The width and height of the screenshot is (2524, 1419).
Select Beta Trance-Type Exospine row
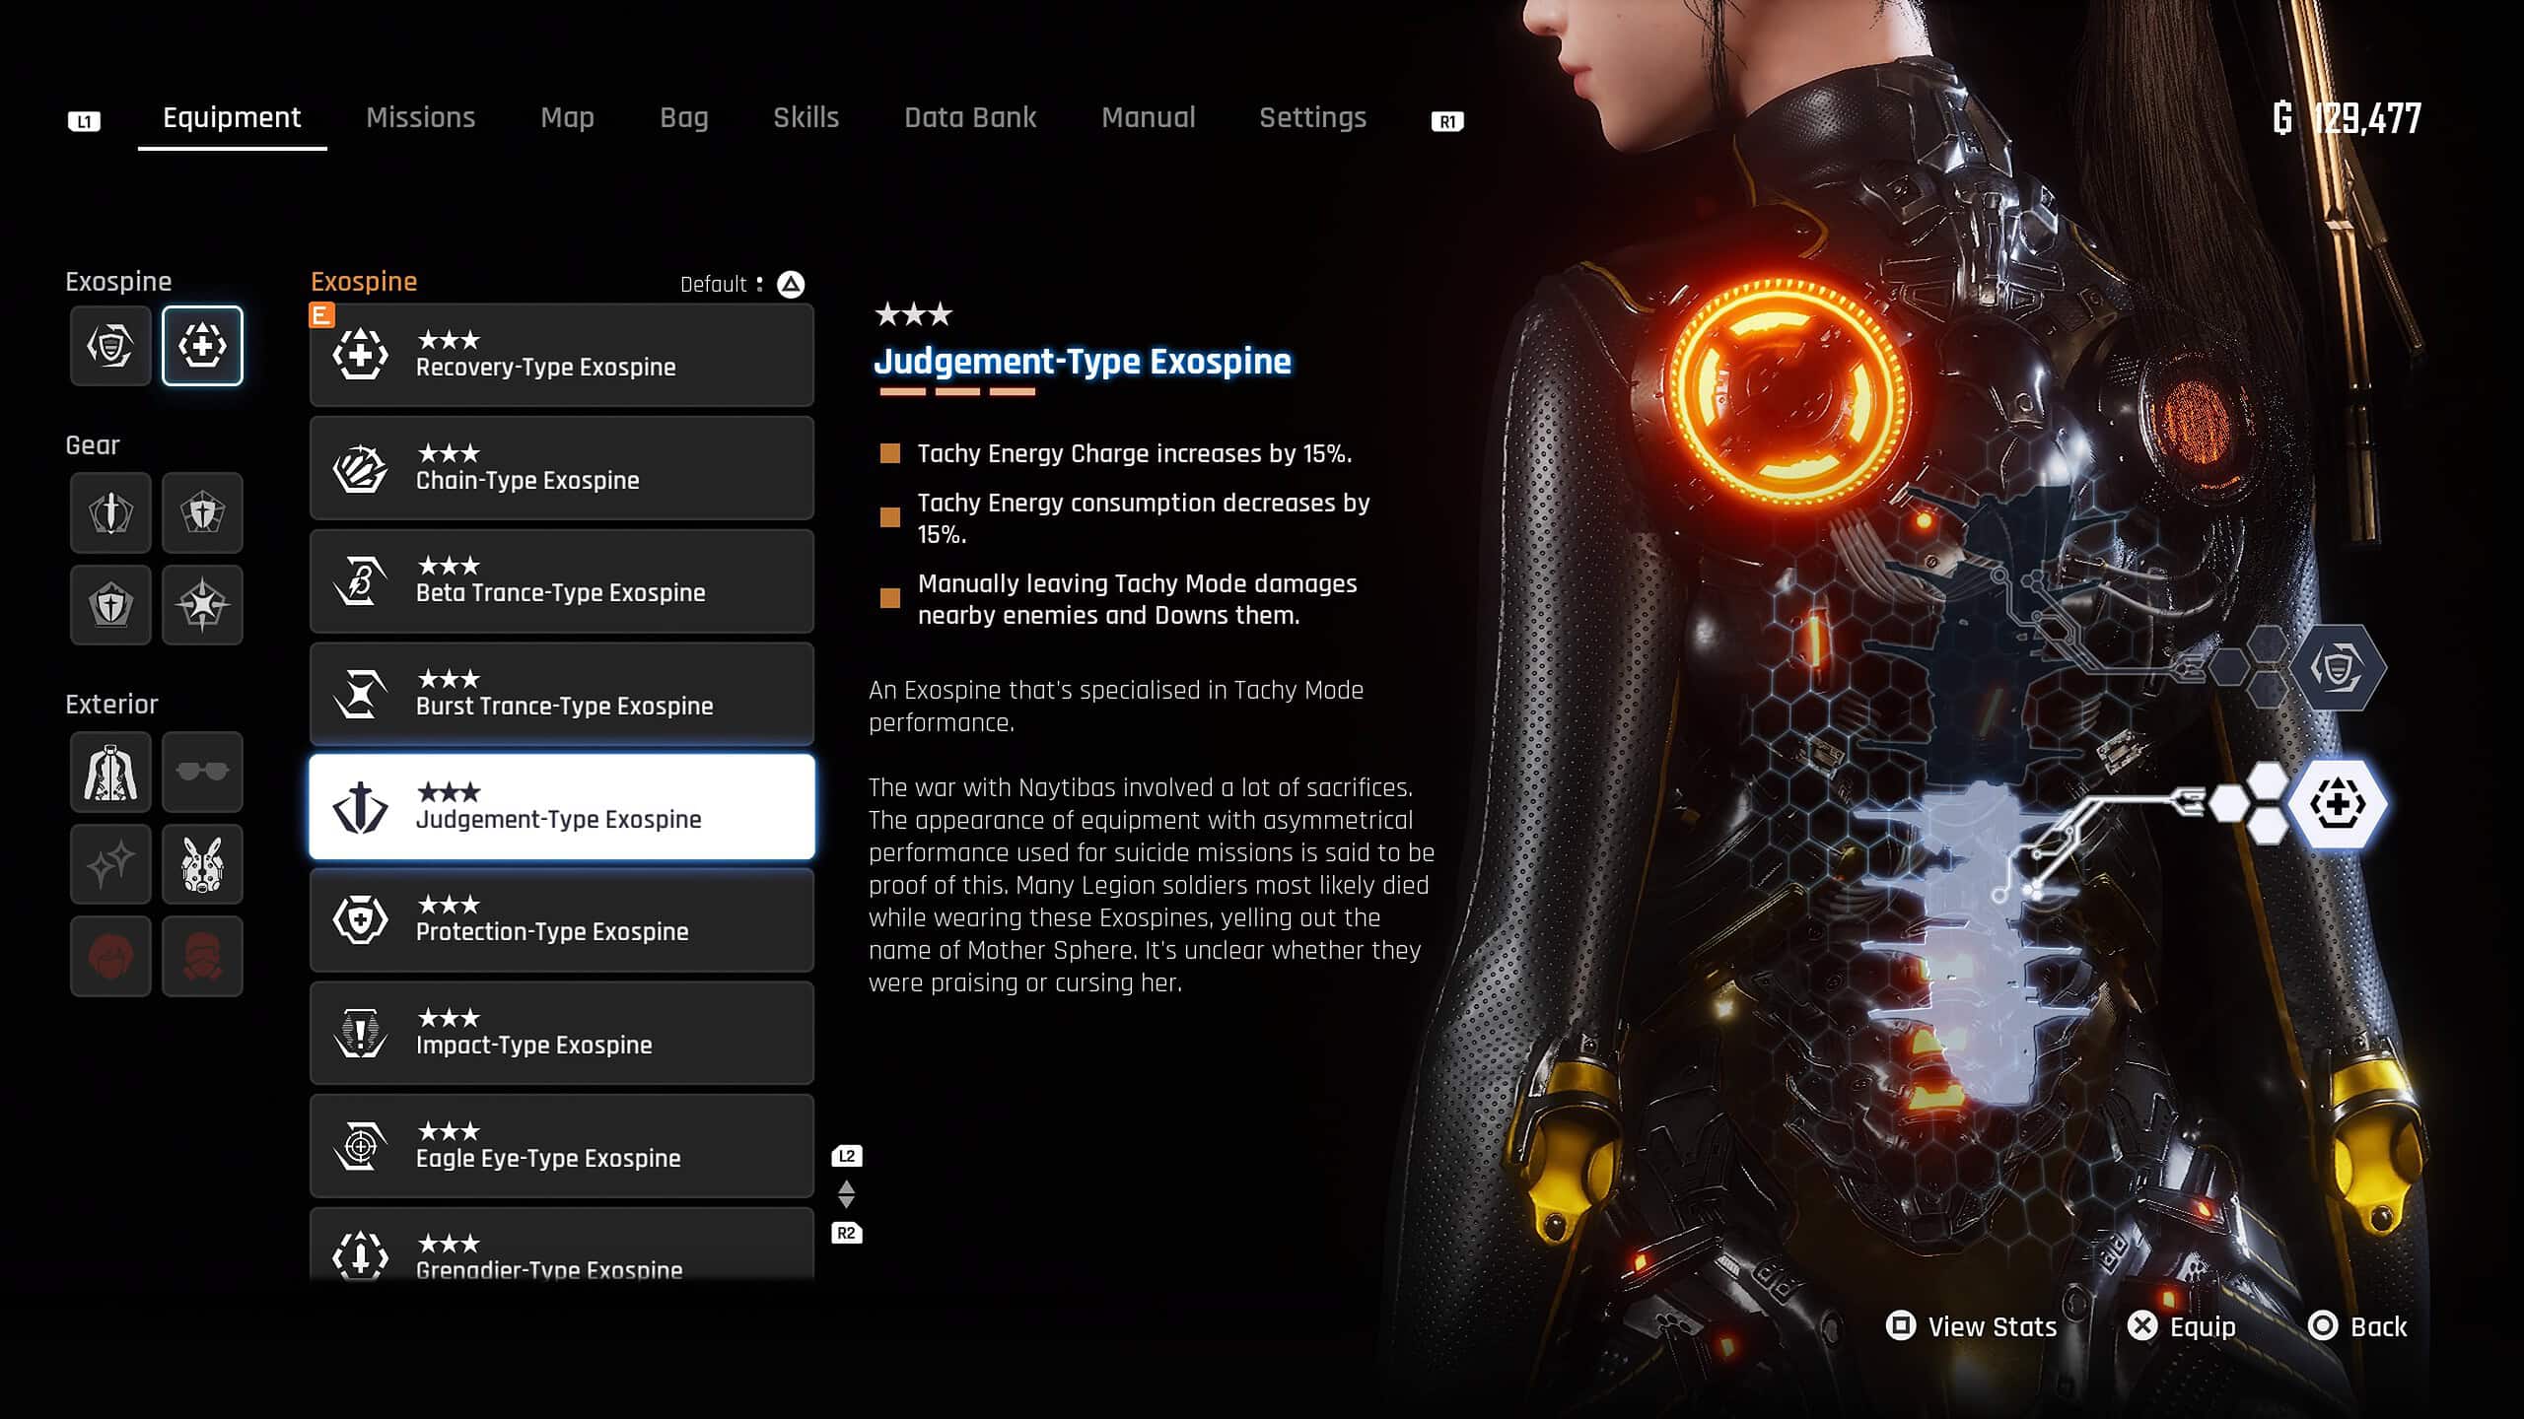[562, 581]
